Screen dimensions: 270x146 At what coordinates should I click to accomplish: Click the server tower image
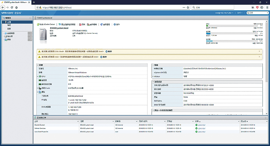click(x=43, y=35)
